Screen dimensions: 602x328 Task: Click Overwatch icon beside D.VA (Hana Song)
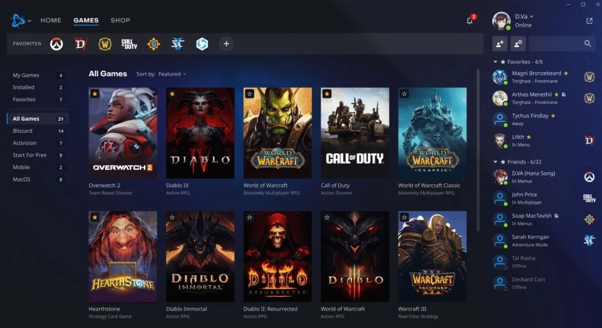point(589,177)
